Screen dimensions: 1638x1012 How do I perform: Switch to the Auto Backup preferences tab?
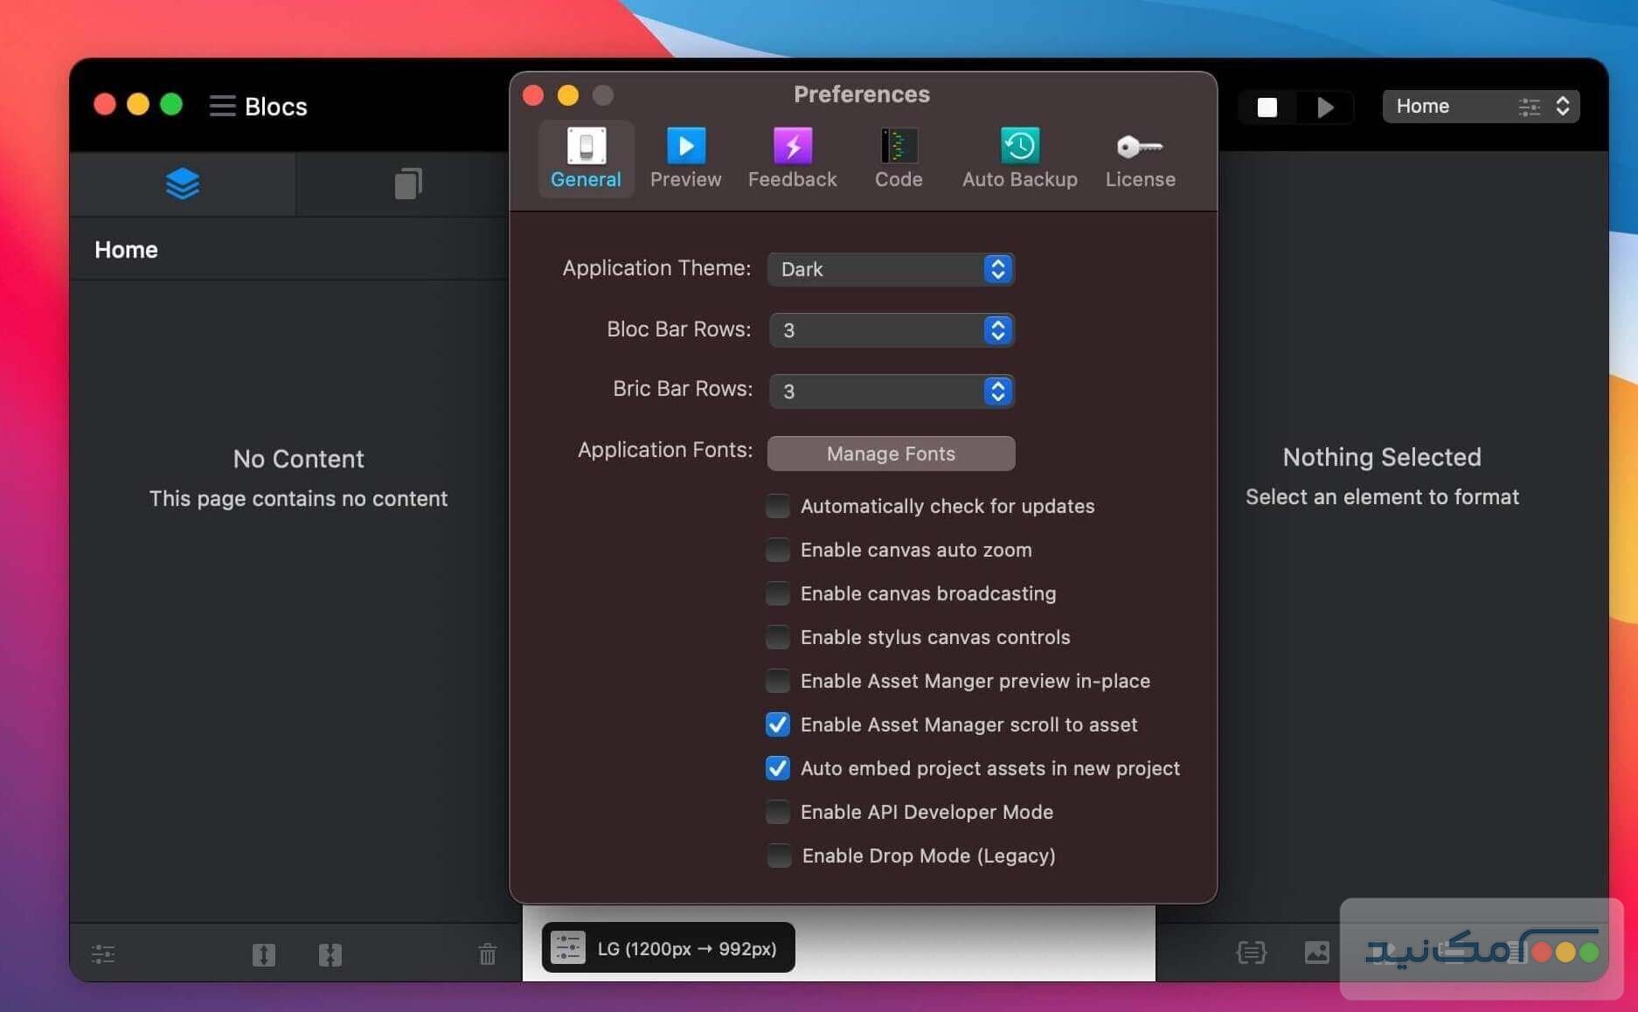pos(1019,158)
